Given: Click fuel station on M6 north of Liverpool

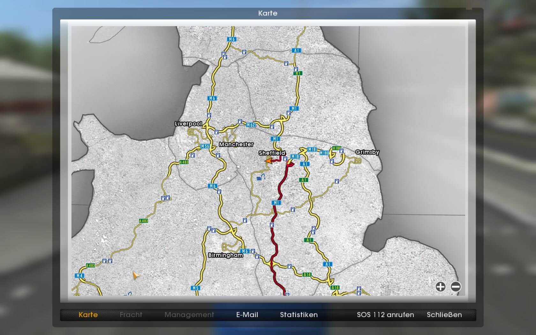Looking at the screenshot, I should click(209, 115).
